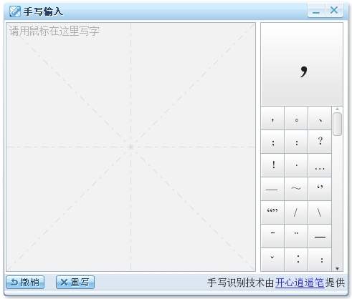Image resolution: width=352 pixels, height=299 pixels.
Task: Insert the forward slash symbol
Action: [x=296, y=212]
